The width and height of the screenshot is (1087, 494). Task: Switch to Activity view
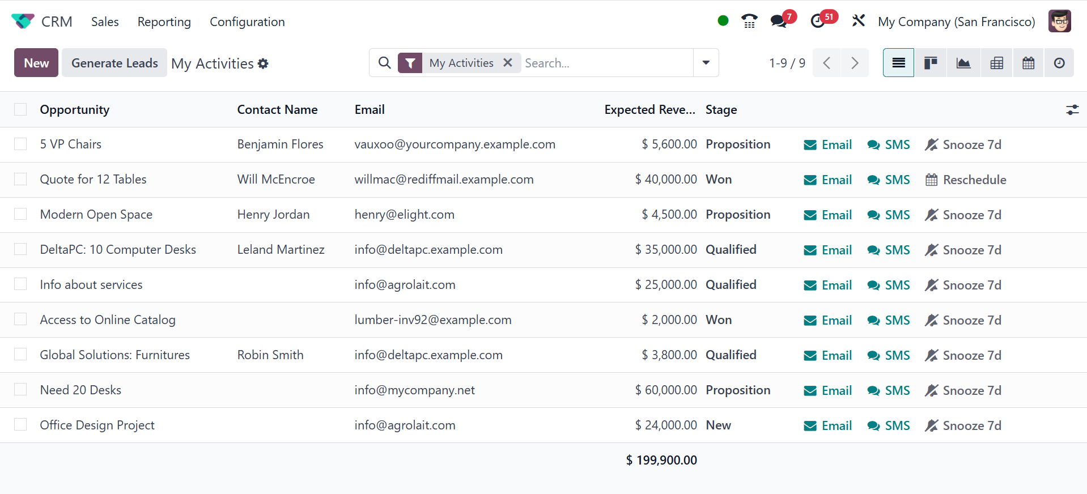click(1059, 63)
